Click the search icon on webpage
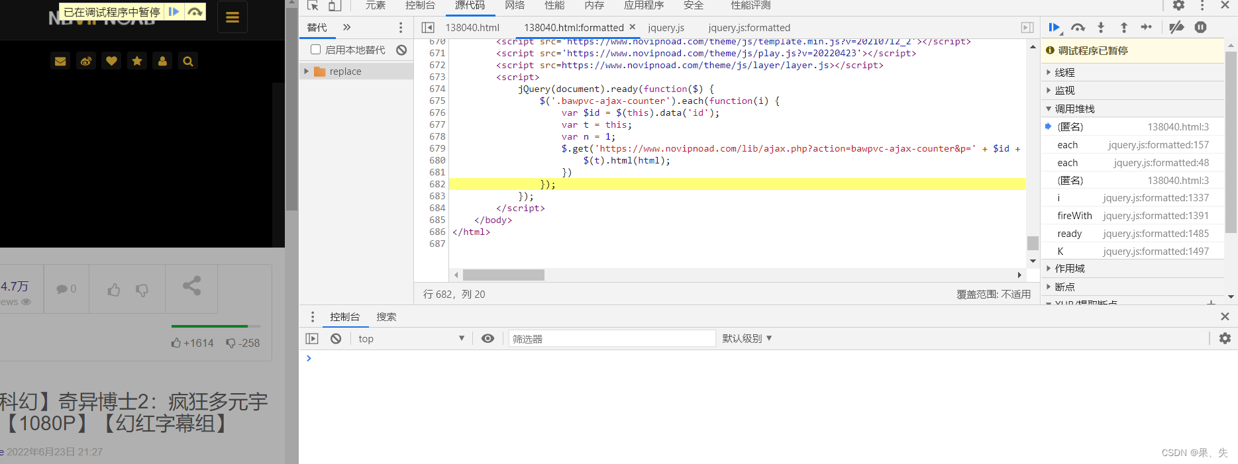 point(188,61)
